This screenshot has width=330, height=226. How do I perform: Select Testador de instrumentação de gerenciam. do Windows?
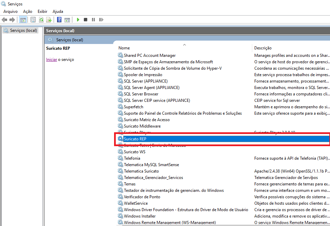coord(174,190)
